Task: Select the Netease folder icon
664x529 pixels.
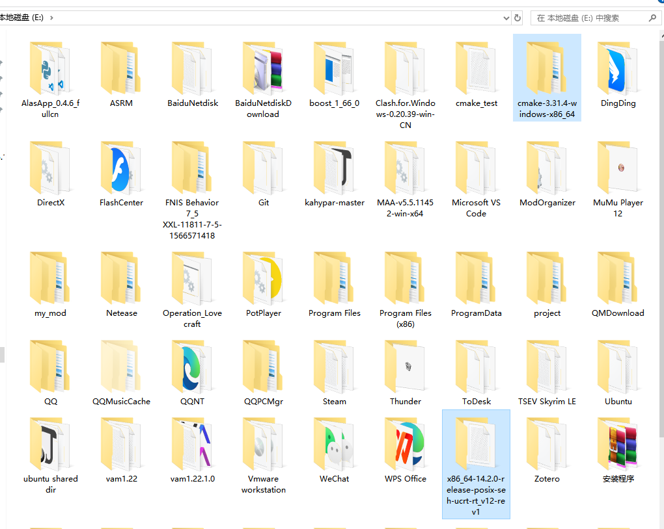Action: point(121,278)
